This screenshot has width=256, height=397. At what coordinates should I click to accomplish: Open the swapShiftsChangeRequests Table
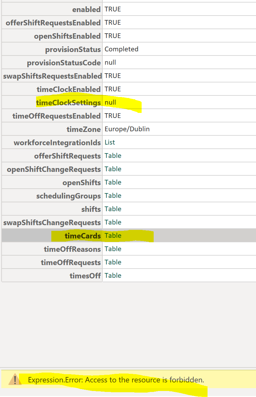point(113,222)
